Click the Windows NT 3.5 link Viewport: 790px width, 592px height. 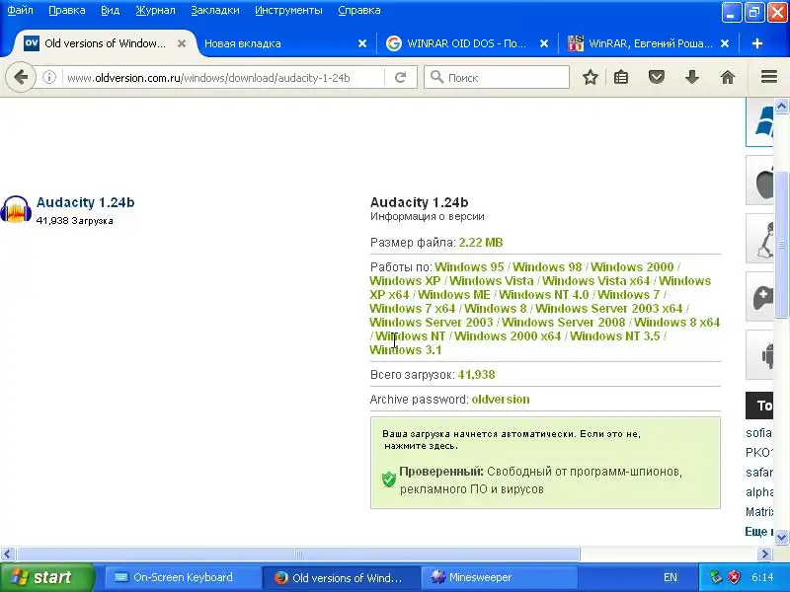coord(614,335)
